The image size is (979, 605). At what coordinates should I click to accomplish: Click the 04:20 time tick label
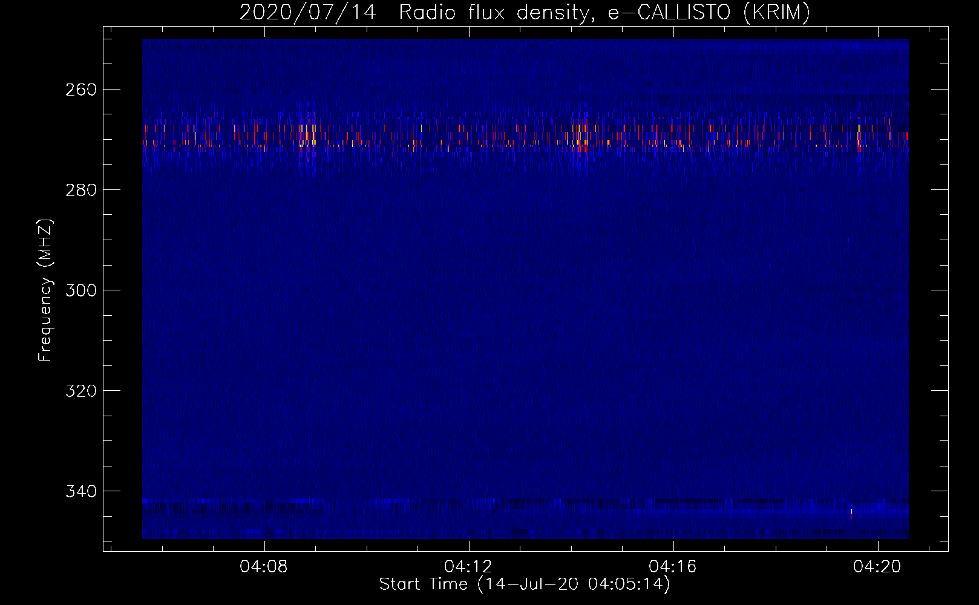[x=877, y=567]
